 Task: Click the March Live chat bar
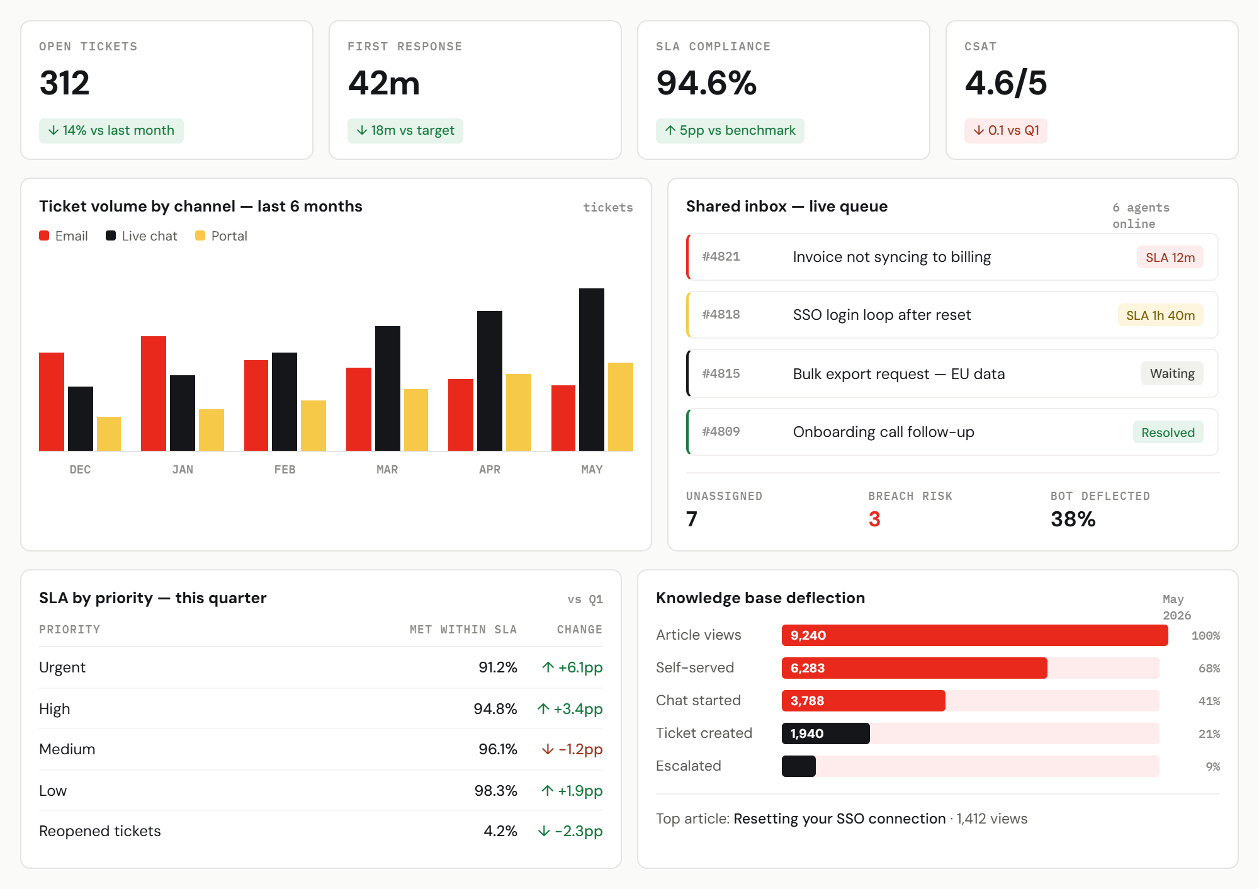click(x=388, y=388)
